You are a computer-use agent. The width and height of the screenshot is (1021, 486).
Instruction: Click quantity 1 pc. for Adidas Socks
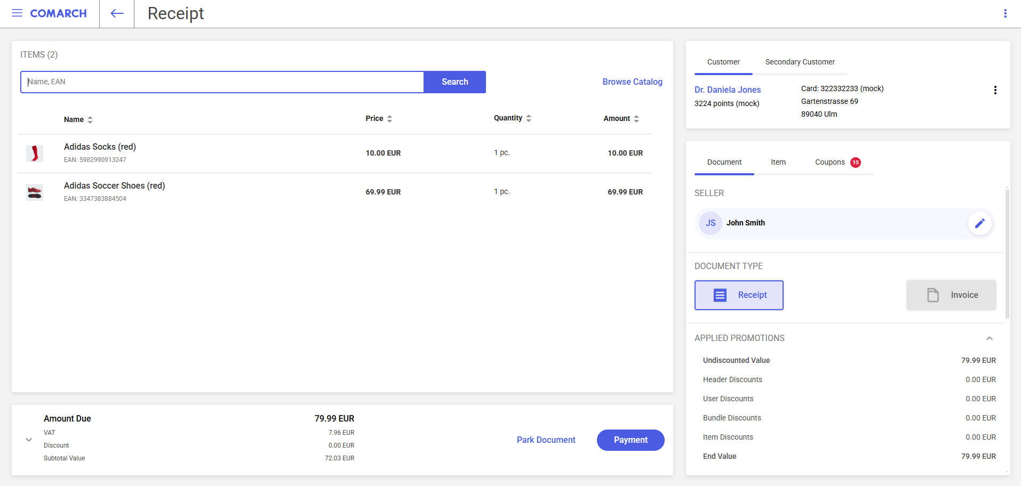tap(502, 153)
